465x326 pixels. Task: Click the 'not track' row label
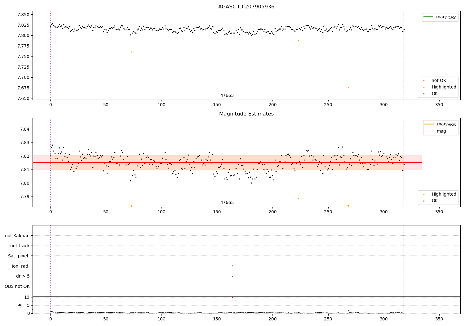click(20, 246)
